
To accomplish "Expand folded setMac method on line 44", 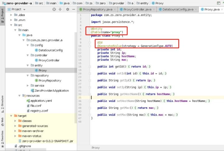I will 90,115.
